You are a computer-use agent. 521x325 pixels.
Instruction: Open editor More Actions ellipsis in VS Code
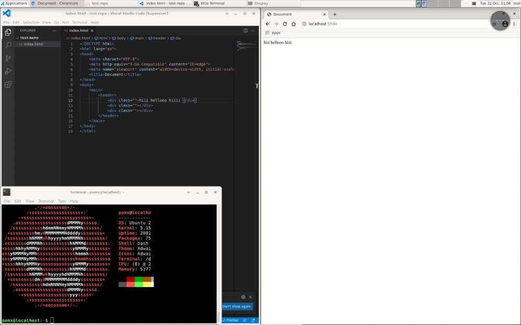(x=253, y=31)
